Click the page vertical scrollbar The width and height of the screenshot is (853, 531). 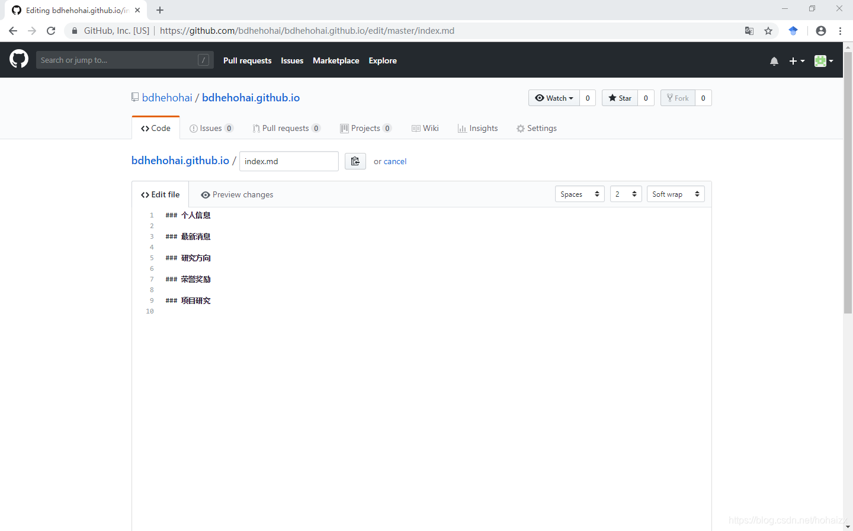[848, 183]
